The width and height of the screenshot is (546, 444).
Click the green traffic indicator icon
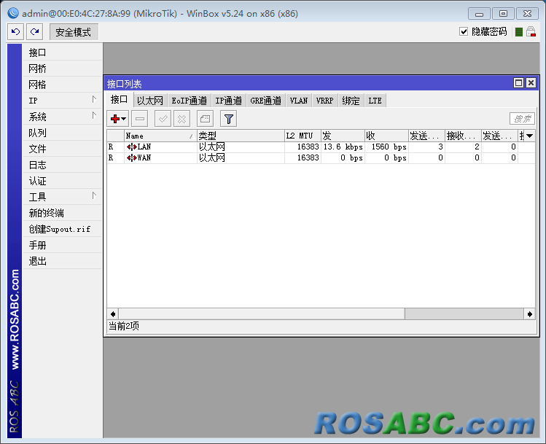pos(519,32)
